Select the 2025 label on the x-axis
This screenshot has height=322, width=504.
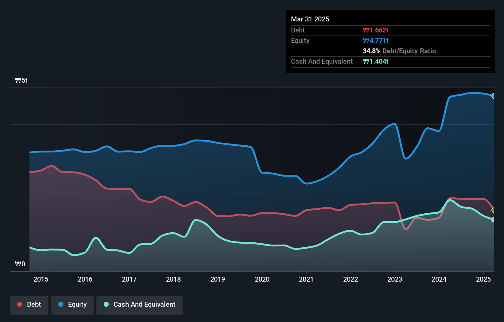(484, 279)
